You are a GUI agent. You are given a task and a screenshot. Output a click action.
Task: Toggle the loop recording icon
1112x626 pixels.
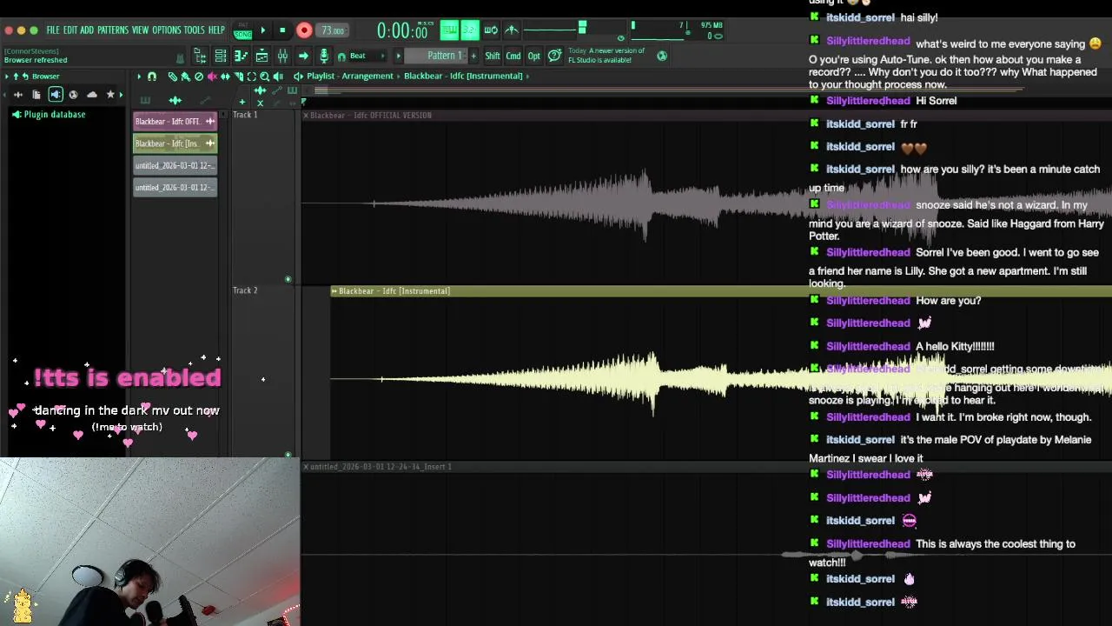[491, 30]
